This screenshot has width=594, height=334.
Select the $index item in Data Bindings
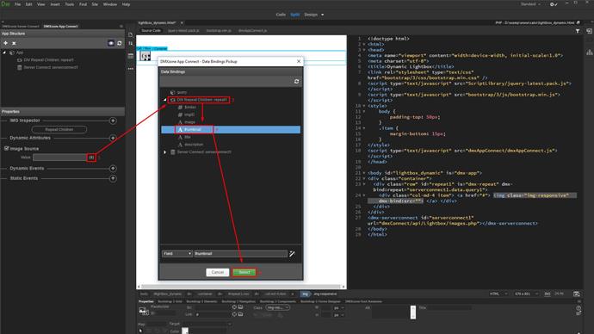pyautogui.click(x=190, y=107)
